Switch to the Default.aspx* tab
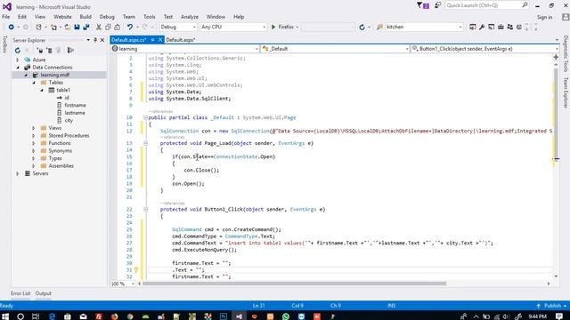Screen dimensions: 570x320 click(181, 40)
